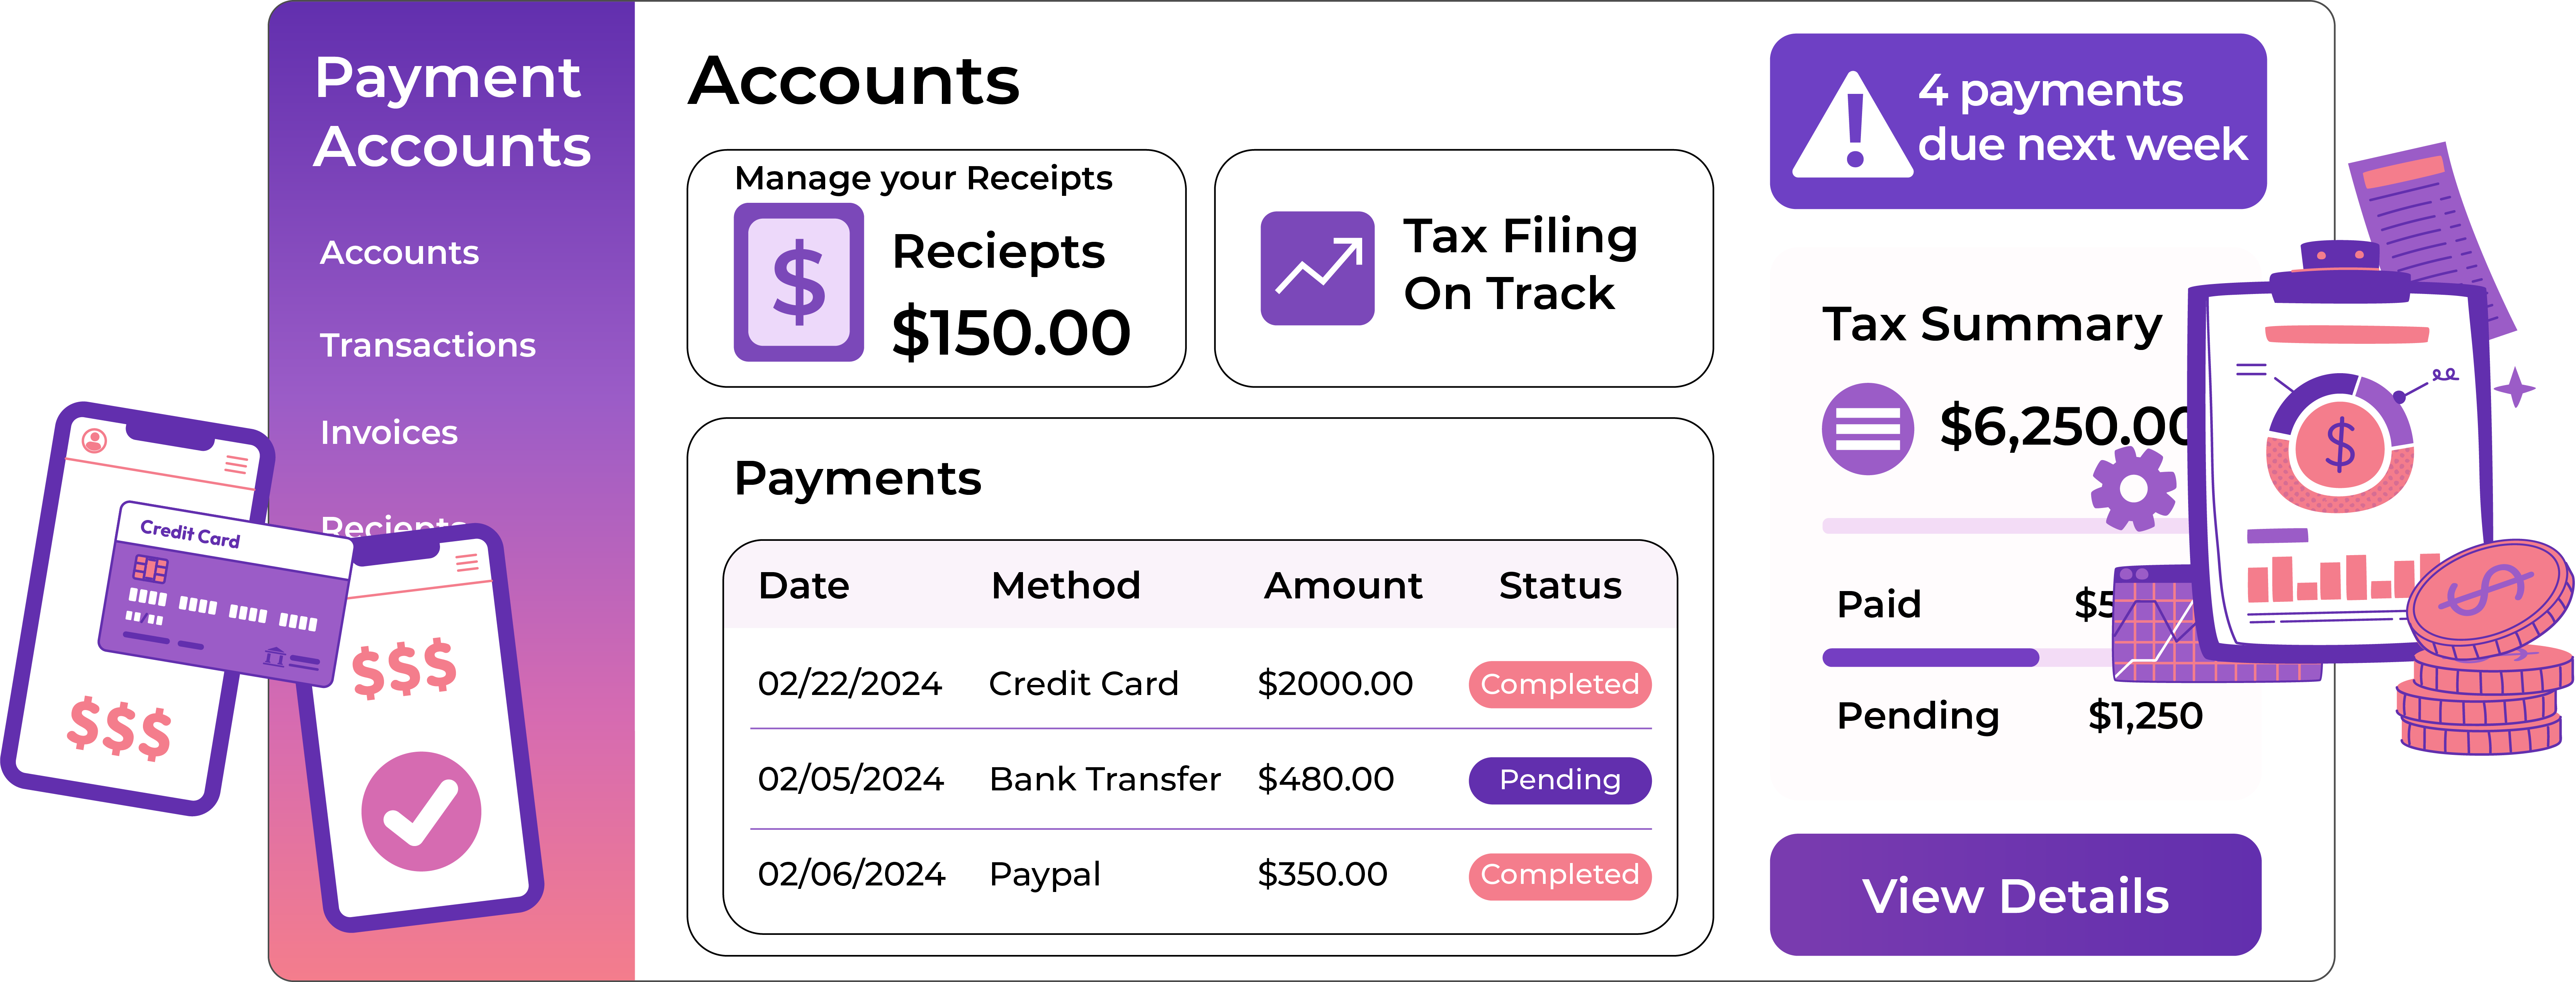Open Transactions in the sidebar
This screenshot has width=2576, height=982.
pyautogui.click(x=427, y=345)
